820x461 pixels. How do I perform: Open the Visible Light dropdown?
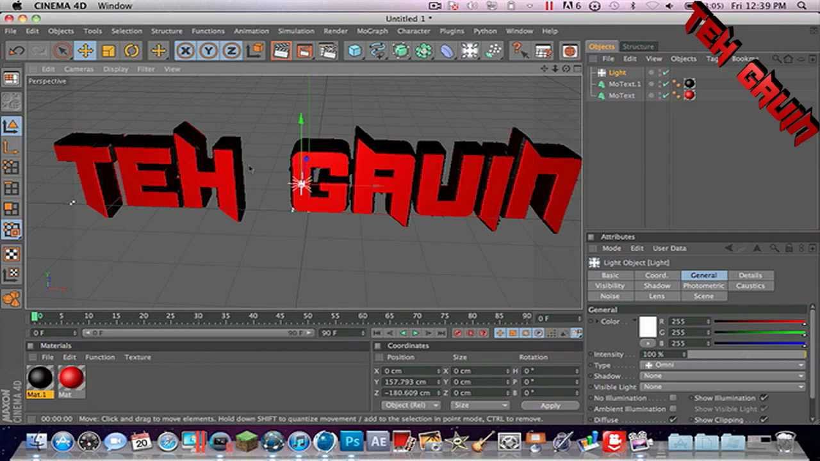723,387
